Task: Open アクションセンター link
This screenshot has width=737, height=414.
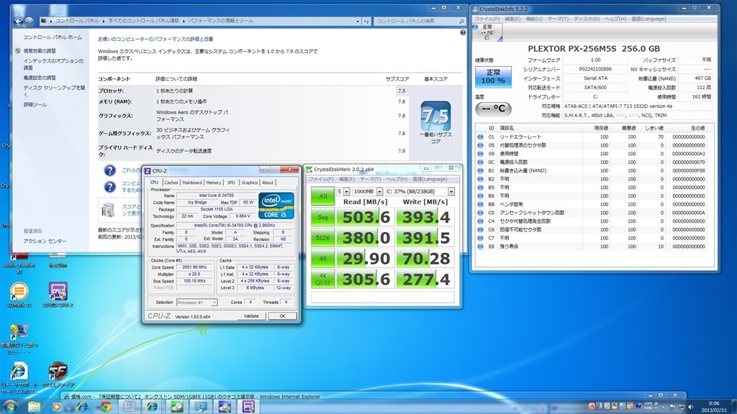Action: click(45, 241)
